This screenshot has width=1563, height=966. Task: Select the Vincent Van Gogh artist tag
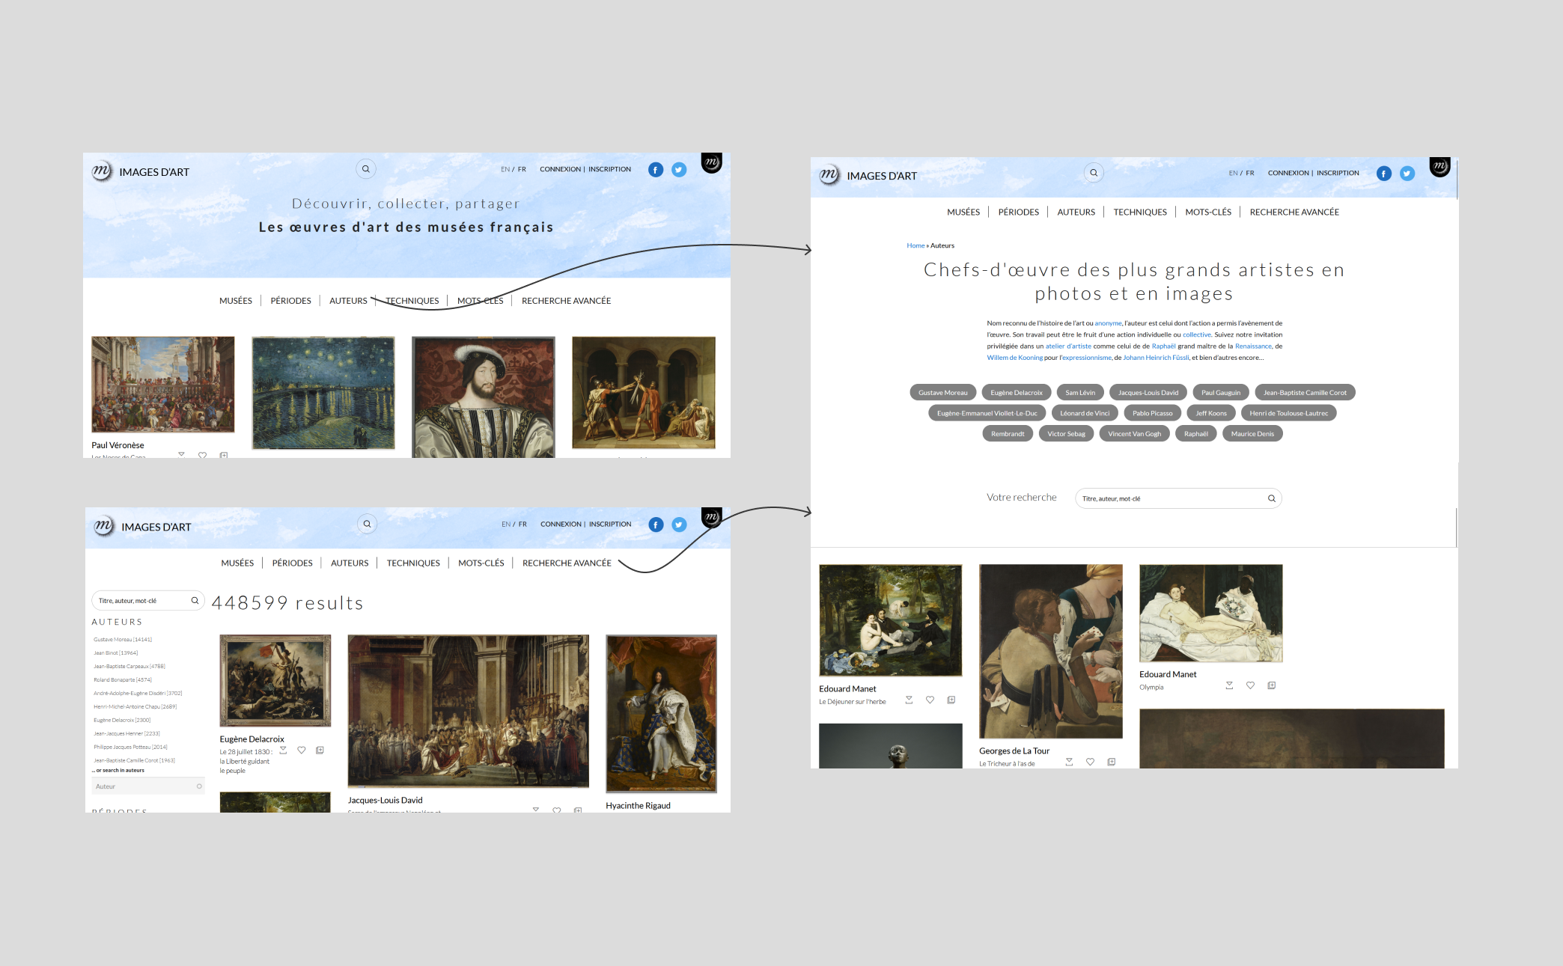[1135, 433]
